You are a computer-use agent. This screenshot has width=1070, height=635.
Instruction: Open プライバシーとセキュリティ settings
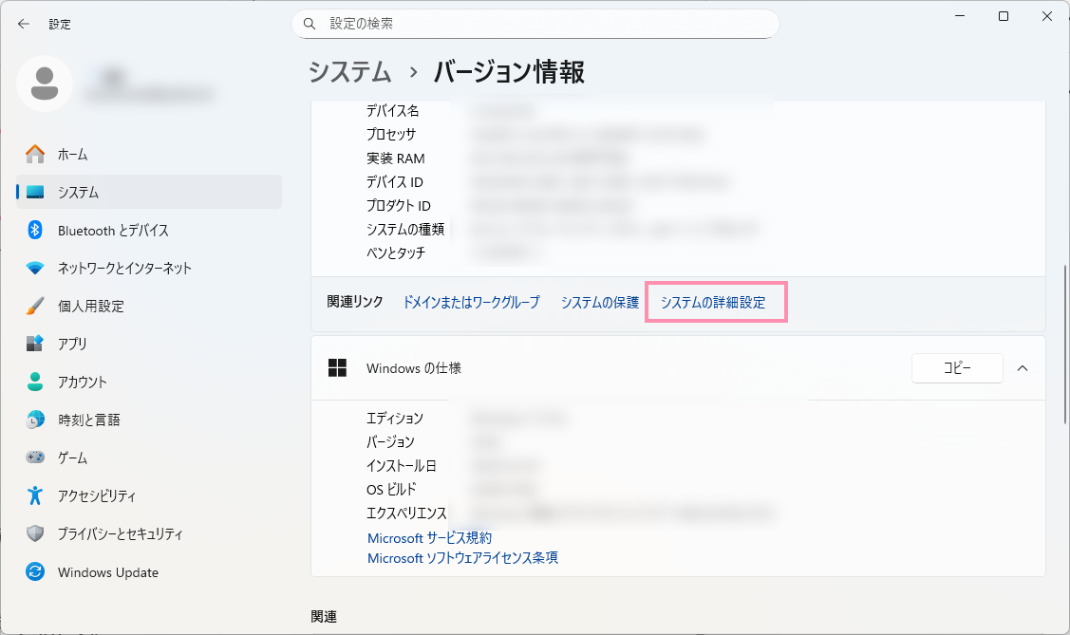120,533
